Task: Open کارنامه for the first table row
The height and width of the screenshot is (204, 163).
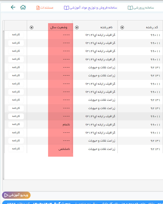Action: (16, 35)
